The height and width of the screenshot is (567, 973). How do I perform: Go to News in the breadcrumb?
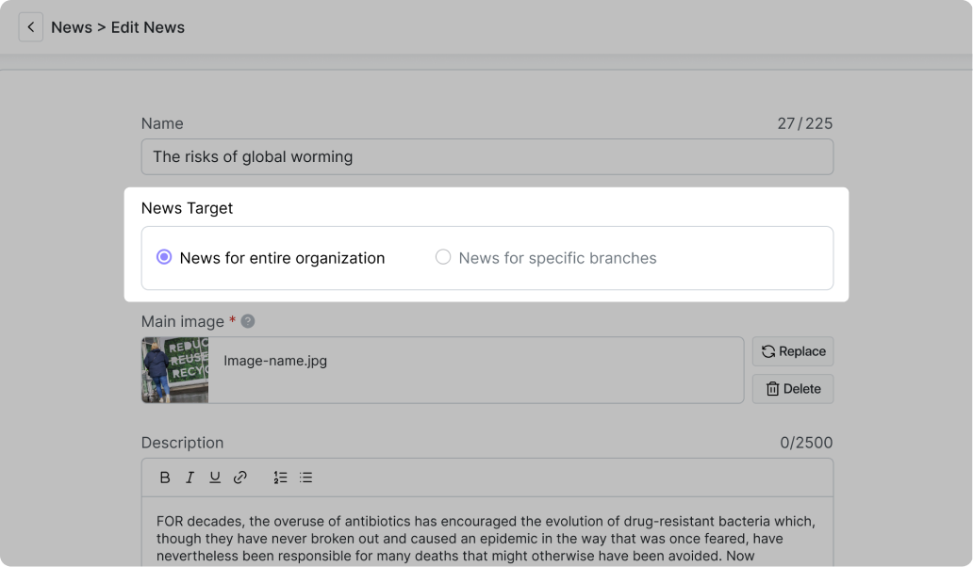pyautogui.click(x=72, y=27)
